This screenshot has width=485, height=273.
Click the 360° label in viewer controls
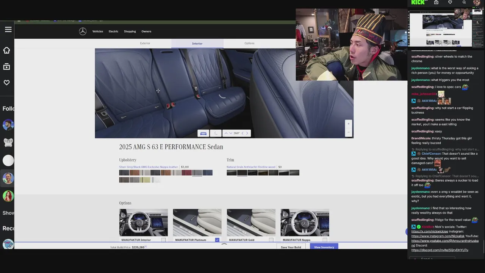236,133
